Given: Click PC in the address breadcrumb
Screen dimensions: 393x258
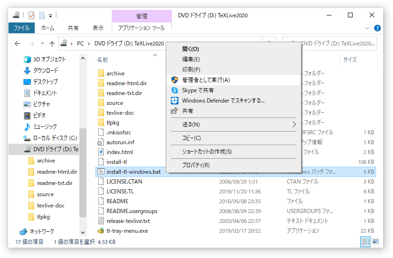Looking at the screenshot, I should click(x=80, y=44).
